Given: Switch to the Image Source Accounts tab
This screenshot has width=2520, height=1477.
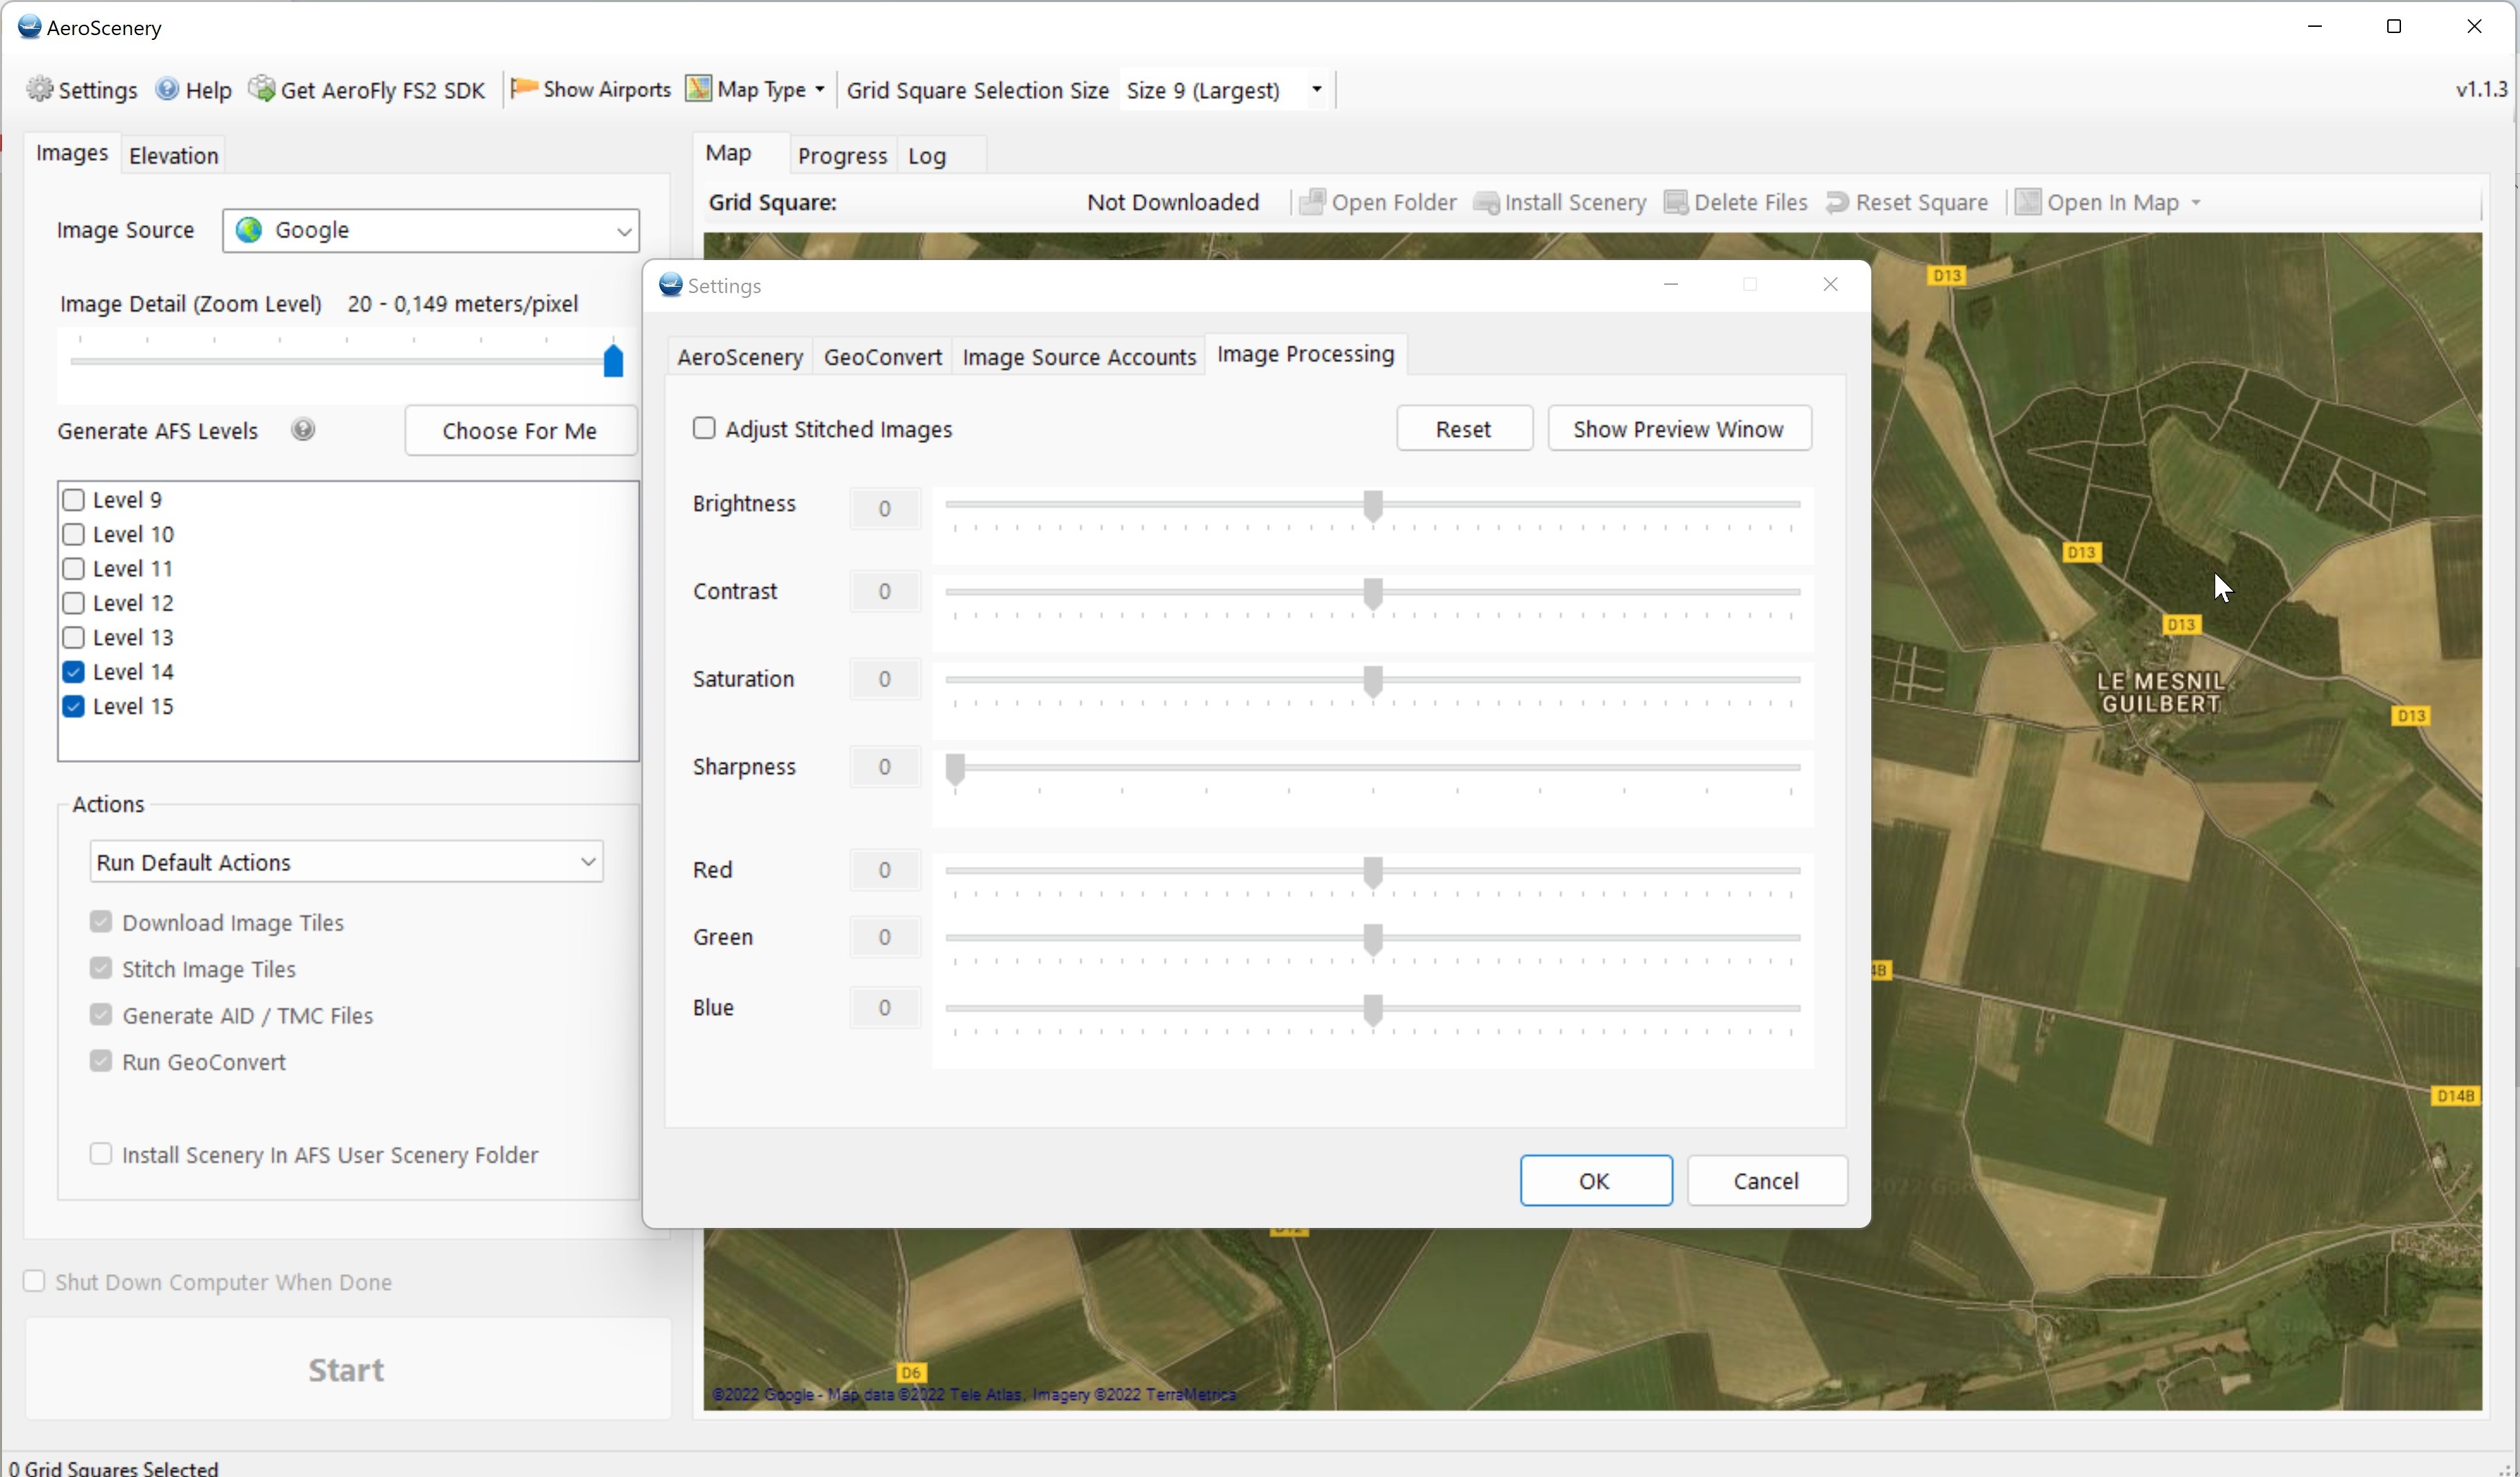Looking at the screenshot, I should click(1079, 355).
